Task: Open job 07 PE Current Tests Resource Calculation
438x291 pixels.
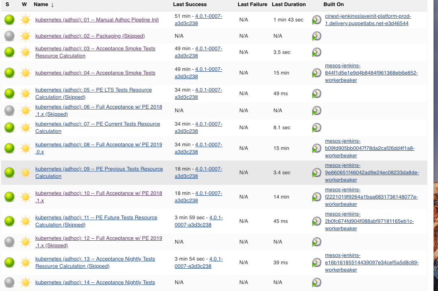Action: 98,127
